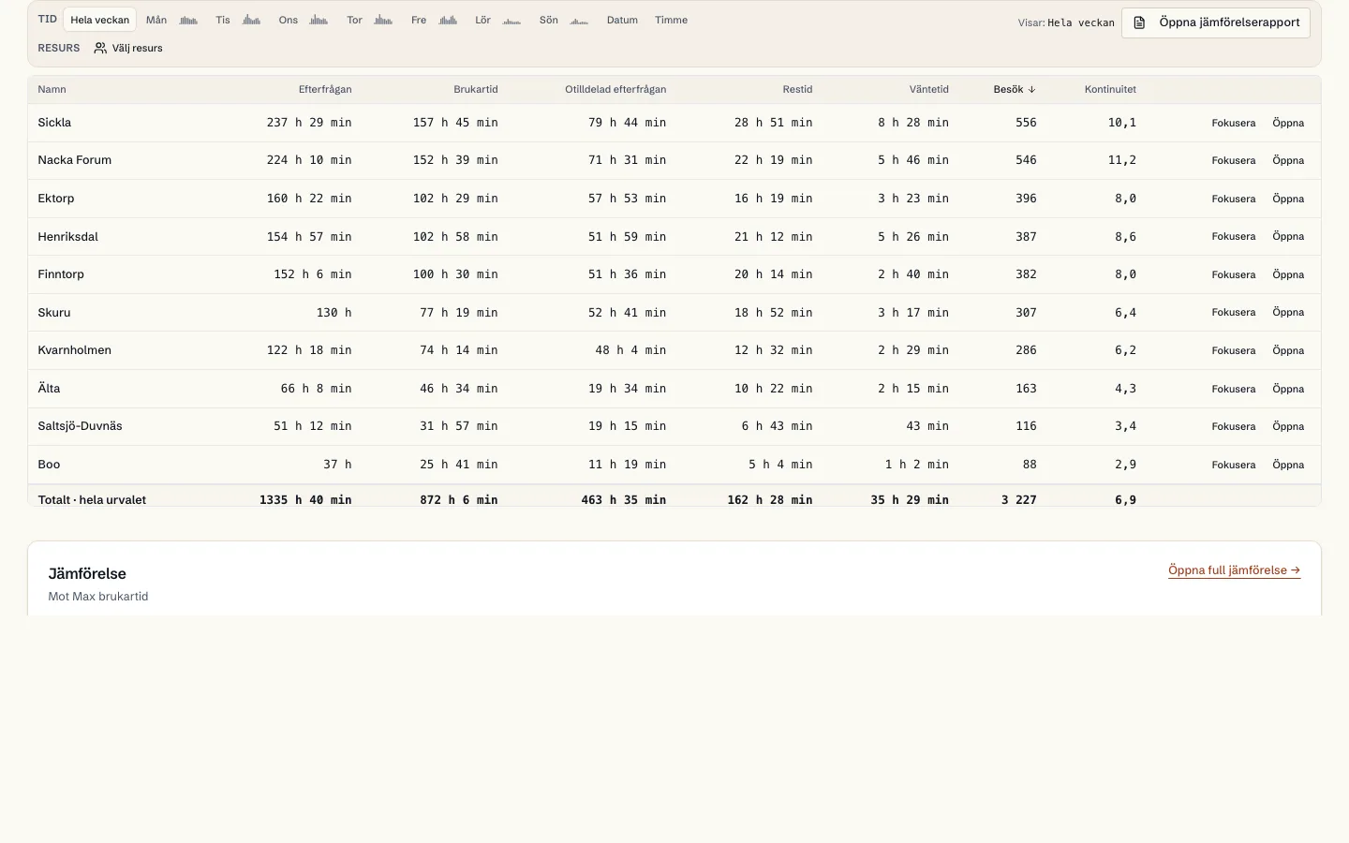Click the Fre sparkline chart icon

coord(448,20)
